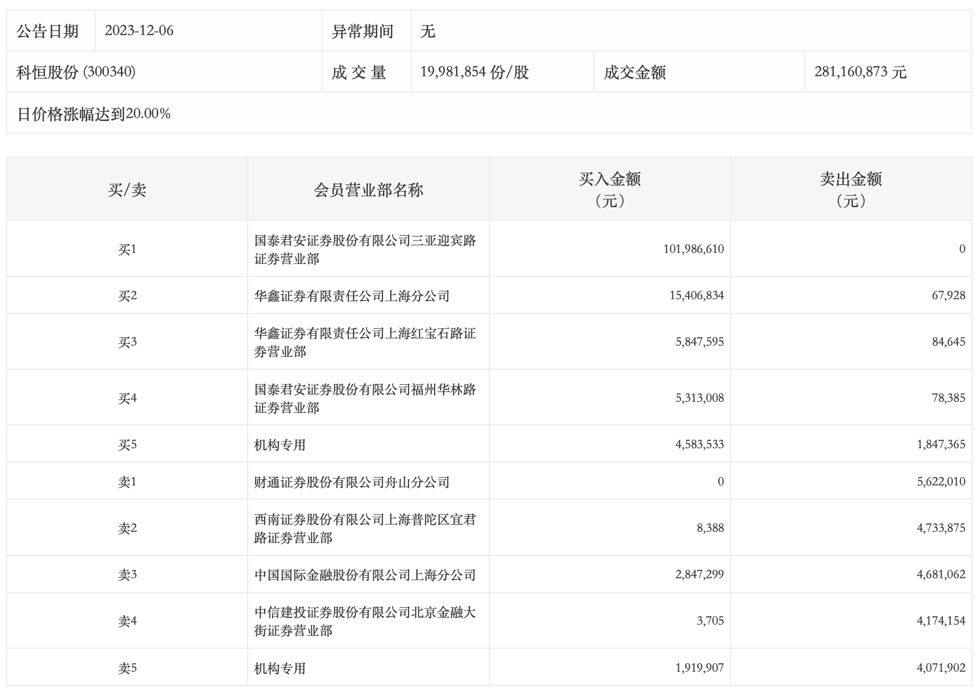
Task: Click the 卖出金额 column header
Action: tap(851, 189)
